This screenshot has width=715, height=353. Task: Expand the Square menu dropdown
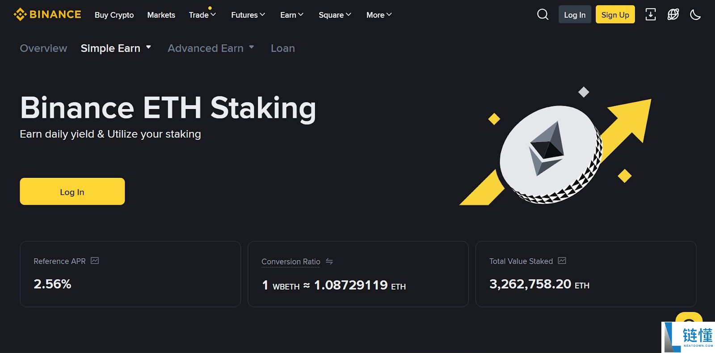click(x=335, y=15)
